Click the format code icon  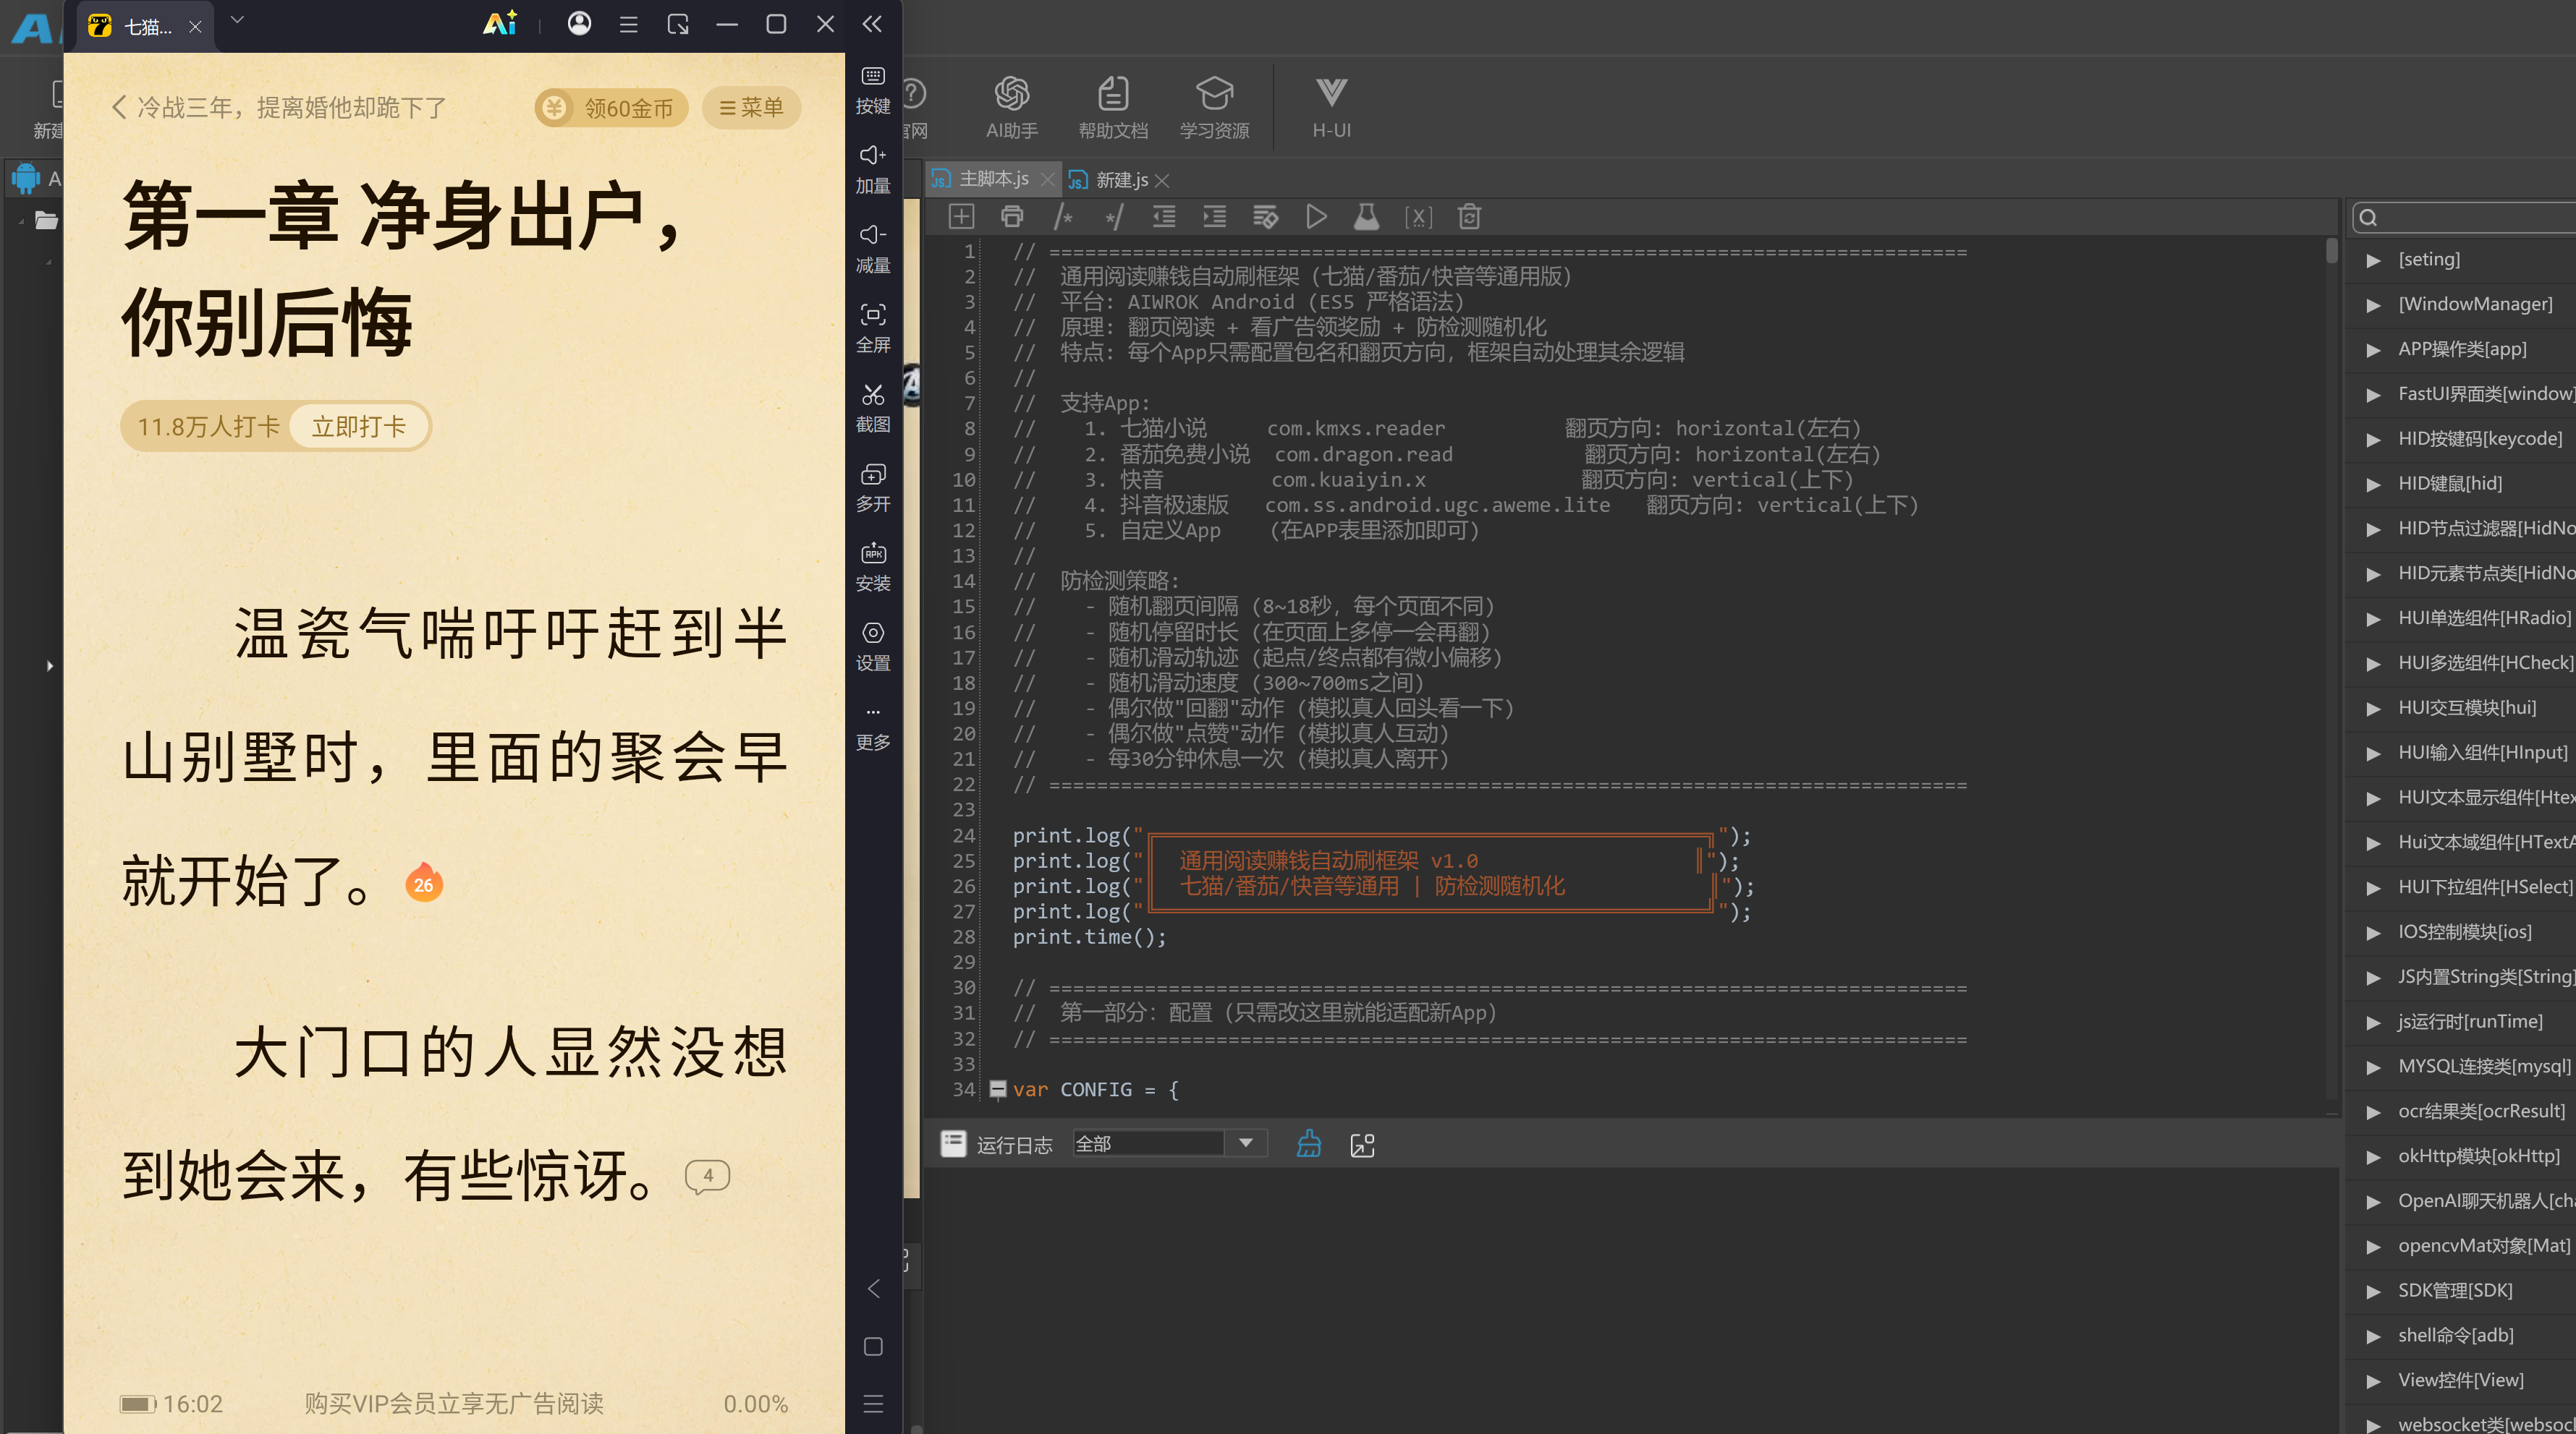click(1265, 217)
